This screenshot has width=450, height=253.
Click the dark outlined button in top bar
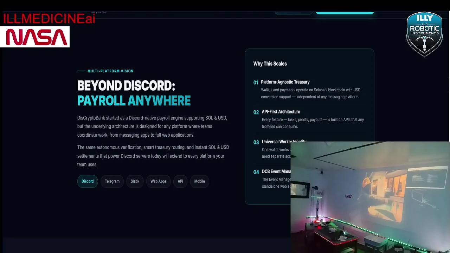tap(294, 12)
